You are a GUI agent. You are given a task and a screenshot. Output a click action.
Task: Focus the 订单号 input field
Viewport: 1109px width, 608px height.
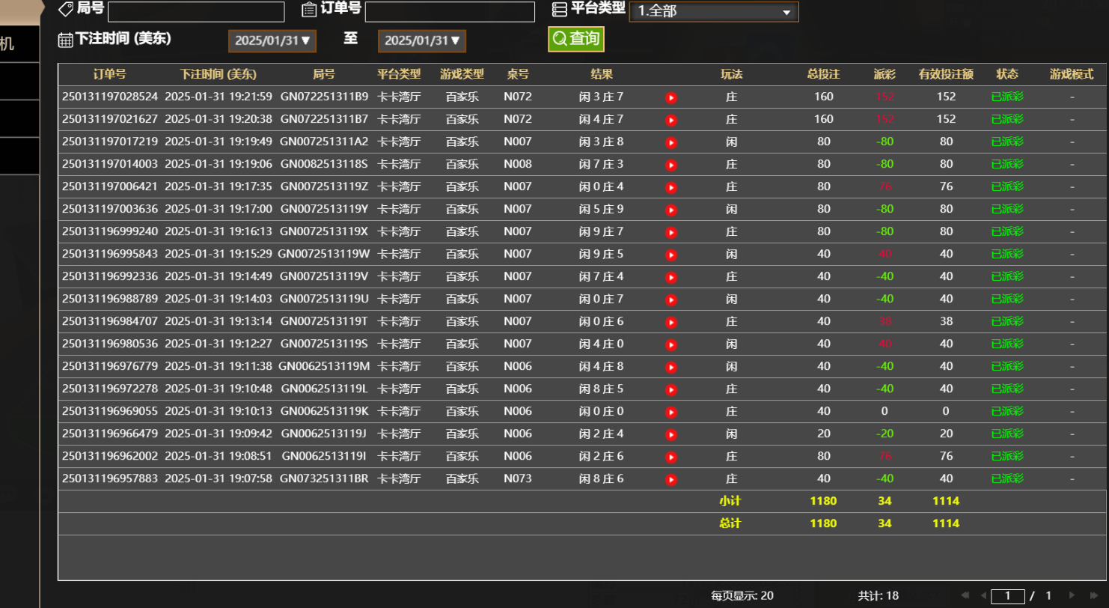[449, 12]
